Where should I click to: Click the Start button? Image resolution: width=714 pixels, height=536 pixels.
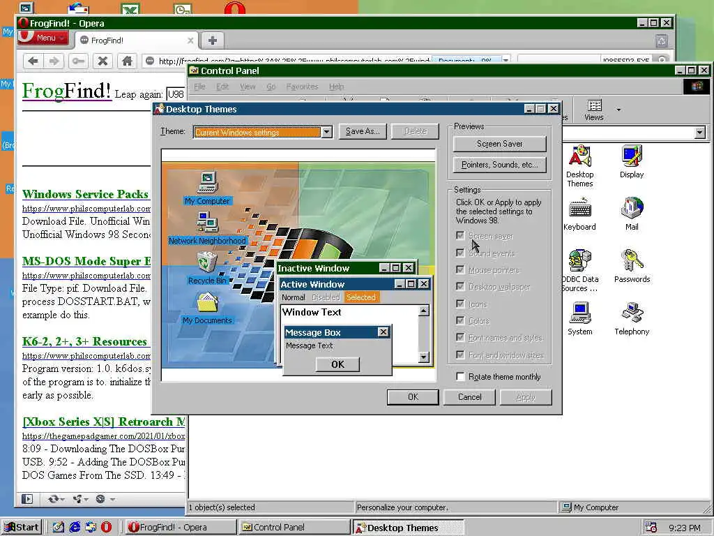point(22,528)
